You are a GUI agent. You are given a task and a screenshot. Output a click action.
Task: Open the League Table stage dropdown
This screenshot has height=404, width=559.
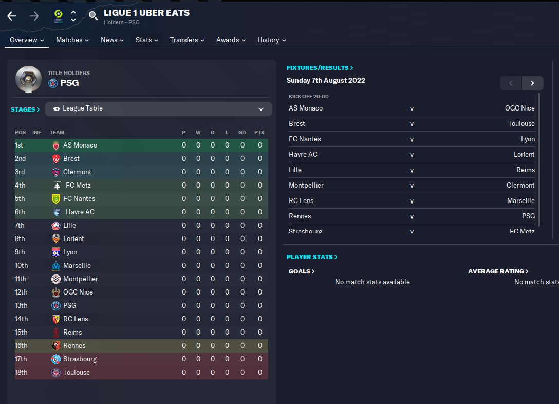[159, 108]
